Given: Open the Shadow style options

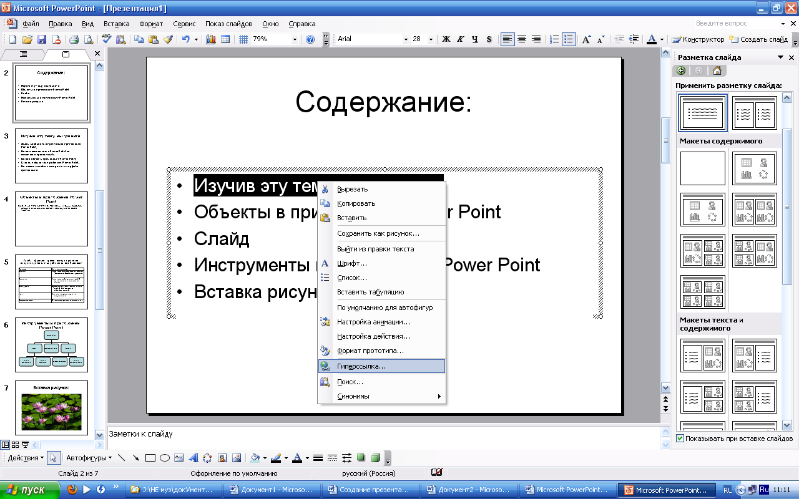Looking at the screenshot, I should point(361,458).
